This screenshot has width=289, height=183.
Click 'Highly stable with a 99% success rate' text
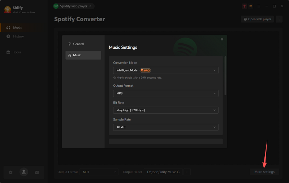pyautogui.click(x=139, y=78)
